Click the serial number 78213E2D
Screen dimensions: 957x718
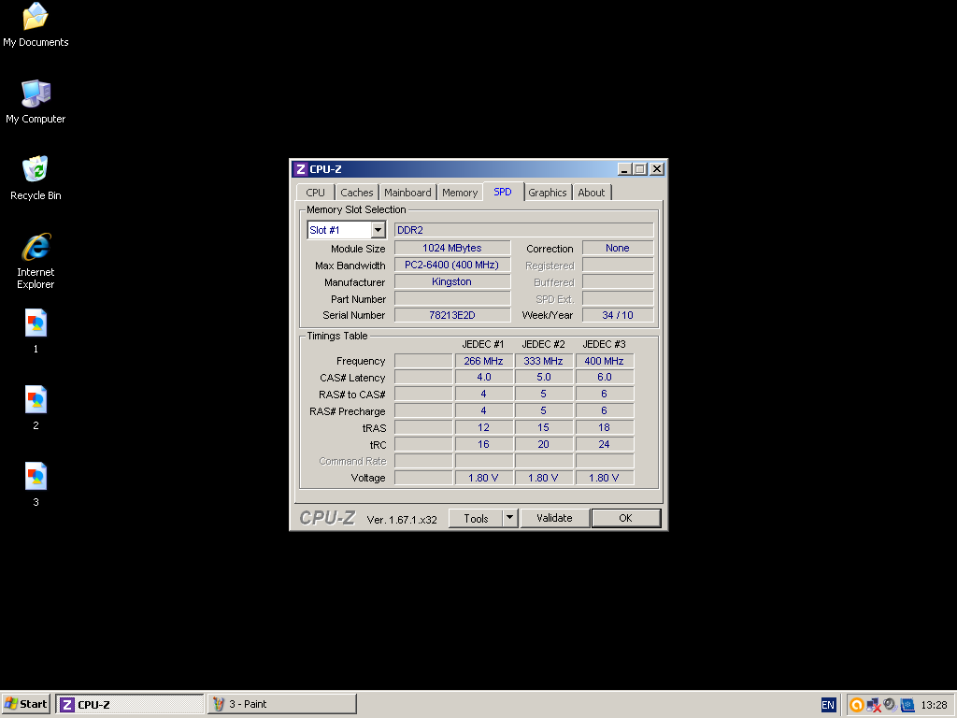click(452, 315)
